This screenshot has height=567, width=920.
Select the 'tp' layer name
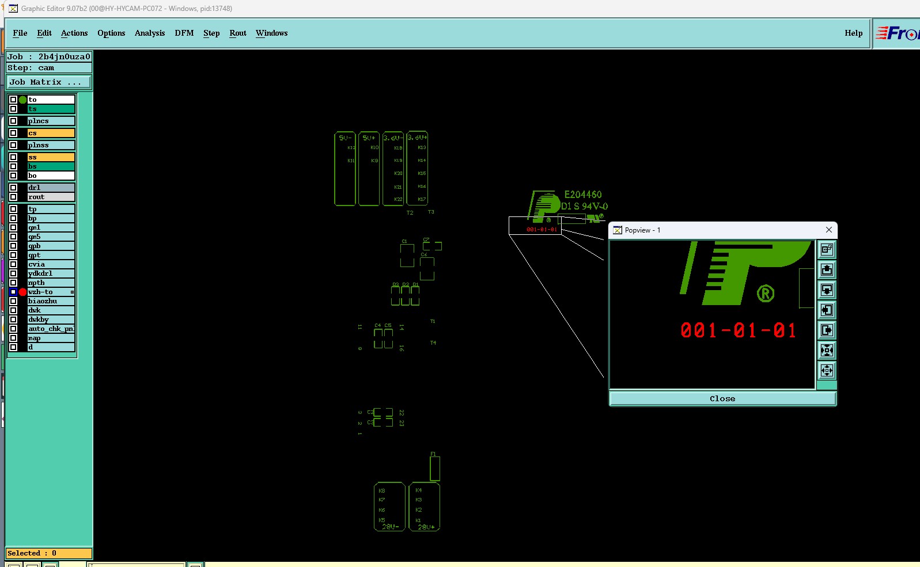tap(51, 209)
